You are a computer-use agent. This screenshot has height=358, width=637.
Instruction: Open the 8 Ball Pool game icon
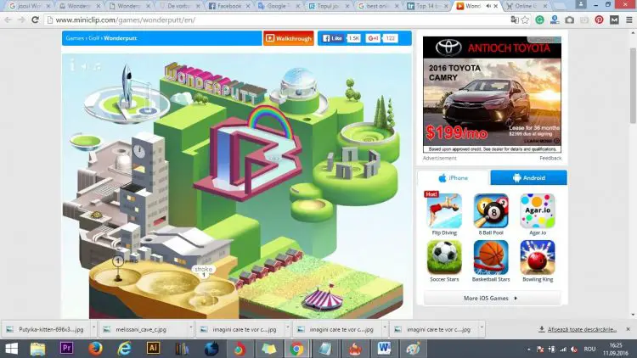click(x=491, y=210)
